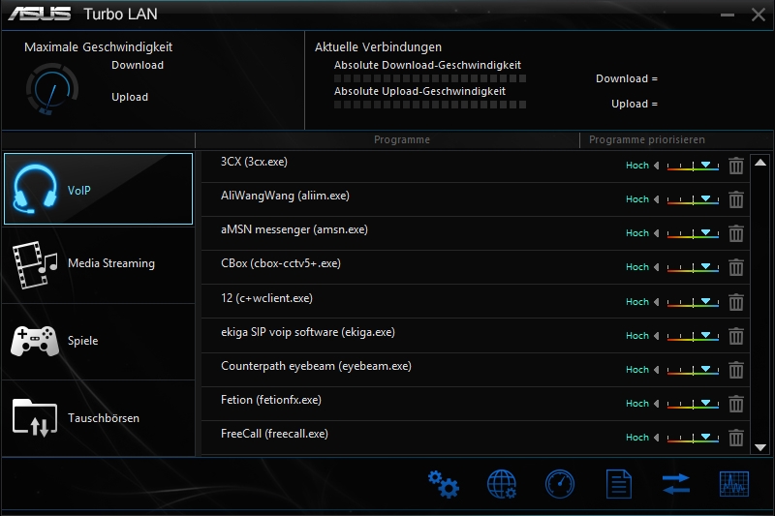Open the speed gauge icon in bottom toolbar
The height and width of the screenshot is (516, 775).
click(x=560, y=484)
